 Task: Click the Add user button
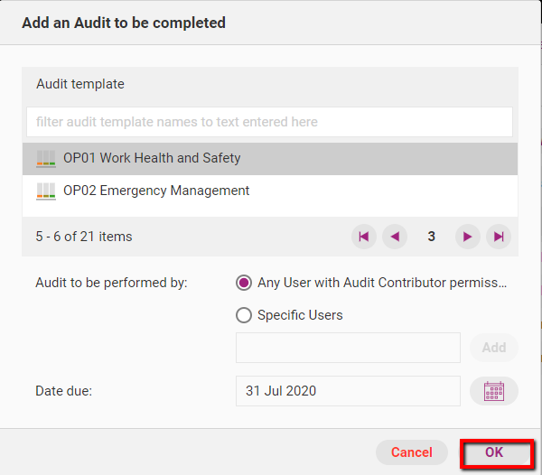[x=494, y=348]
